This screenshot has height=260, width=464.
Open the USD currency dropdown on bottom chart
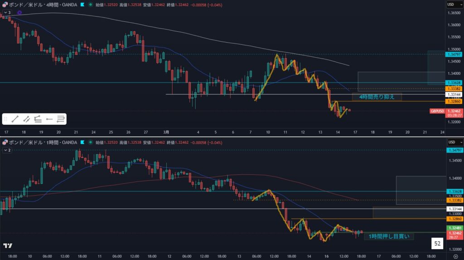(450, 142)
